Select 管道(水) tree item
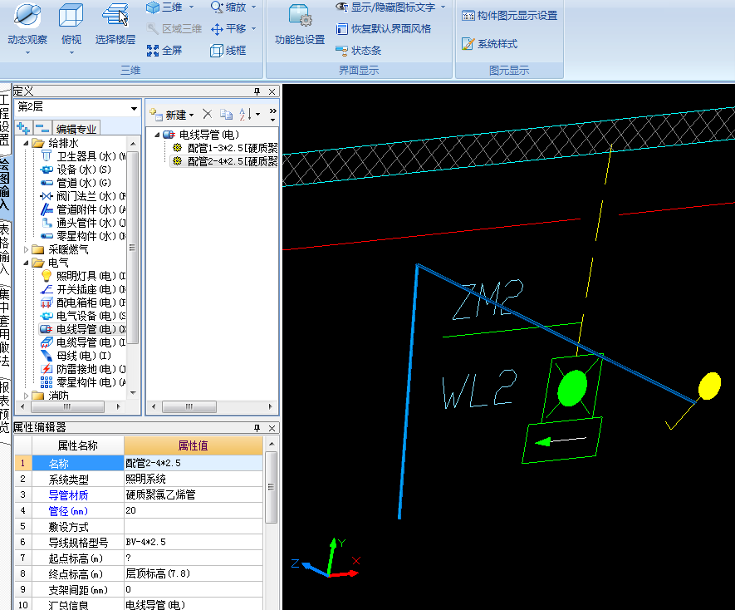Viewport: 735px width, 610px height. click(76, 183)
